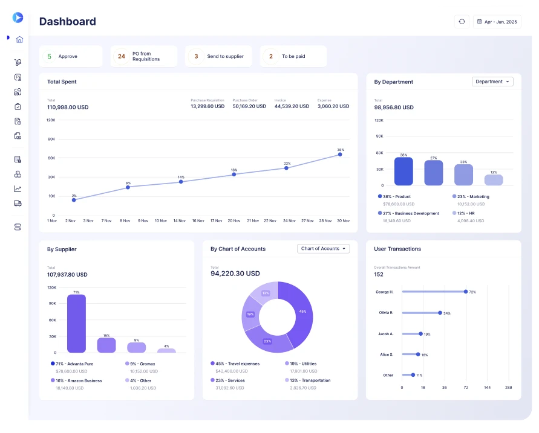Click the app logo at top left
The height and width of the screenshot is (433, 539).
click(x=18, y=18)
